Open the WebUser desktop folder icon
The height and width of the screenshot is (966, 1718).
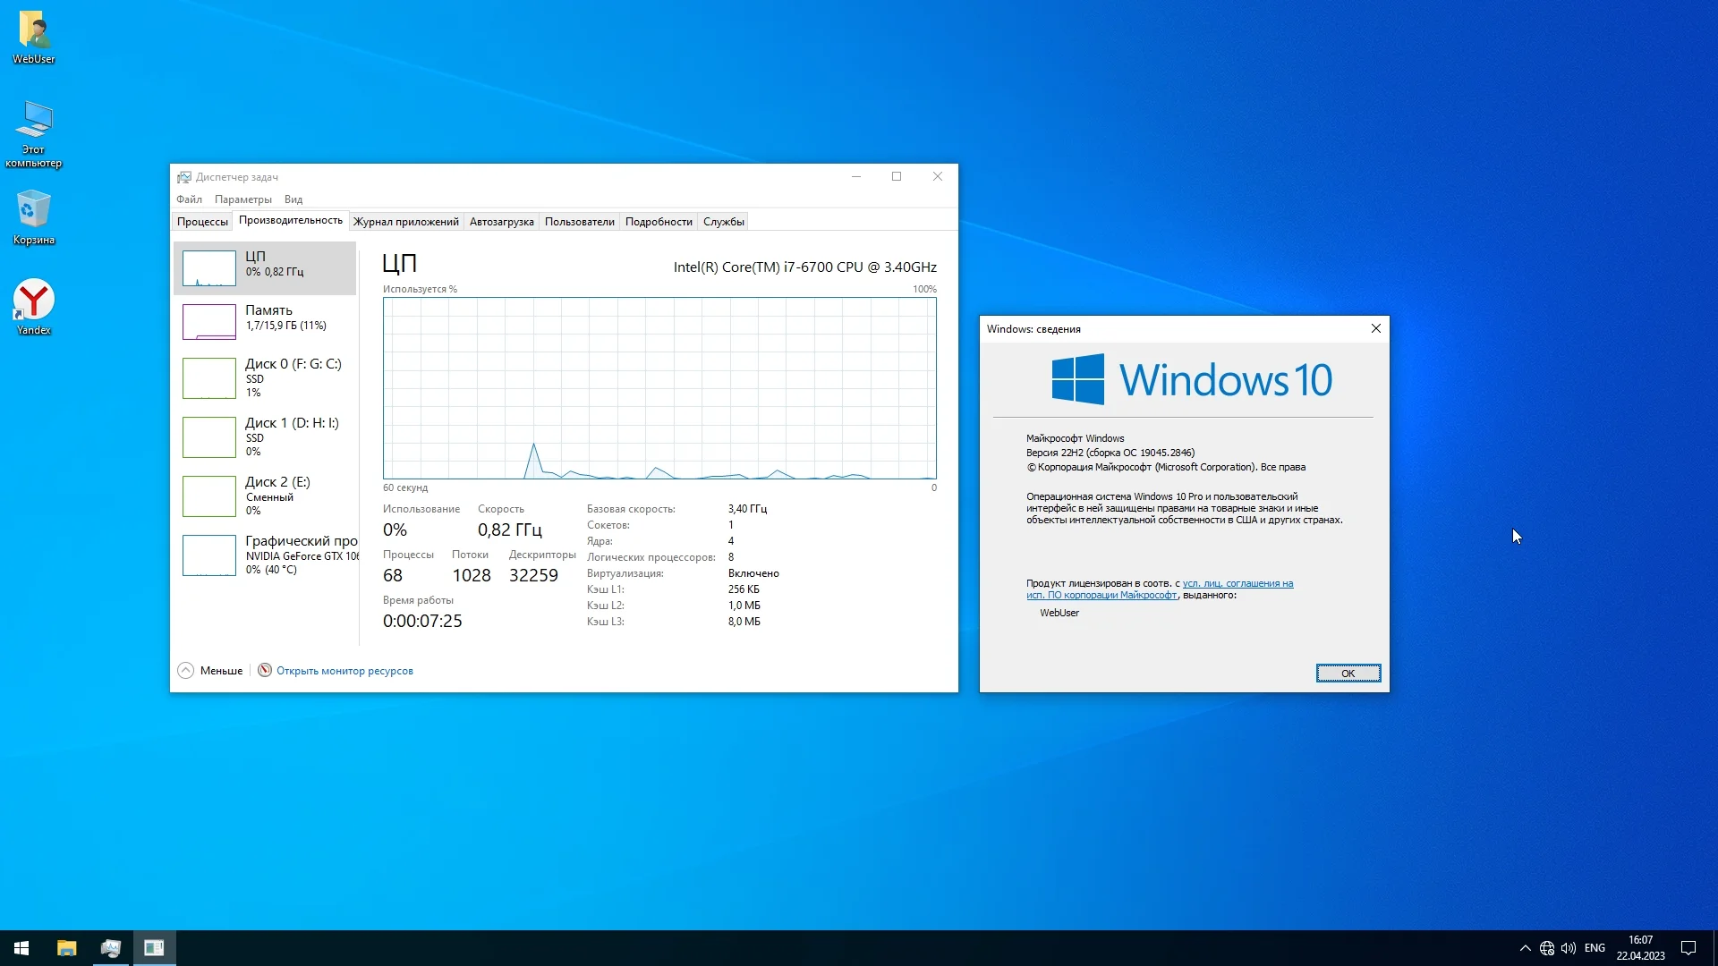click(x=34, y=36)
